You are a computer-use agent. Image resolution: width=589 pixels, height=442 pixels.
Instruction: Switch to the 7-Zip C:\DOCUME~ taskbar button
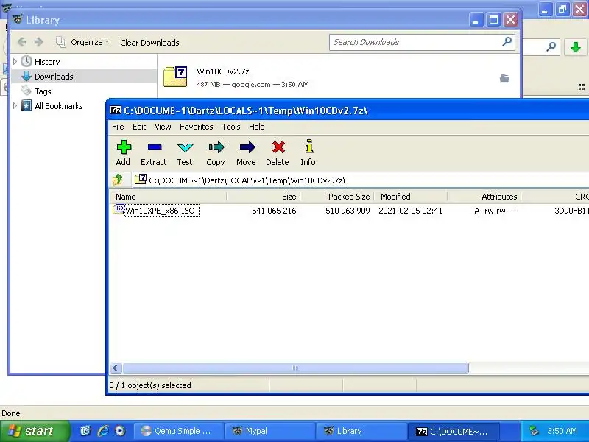(x=454, y=431)
